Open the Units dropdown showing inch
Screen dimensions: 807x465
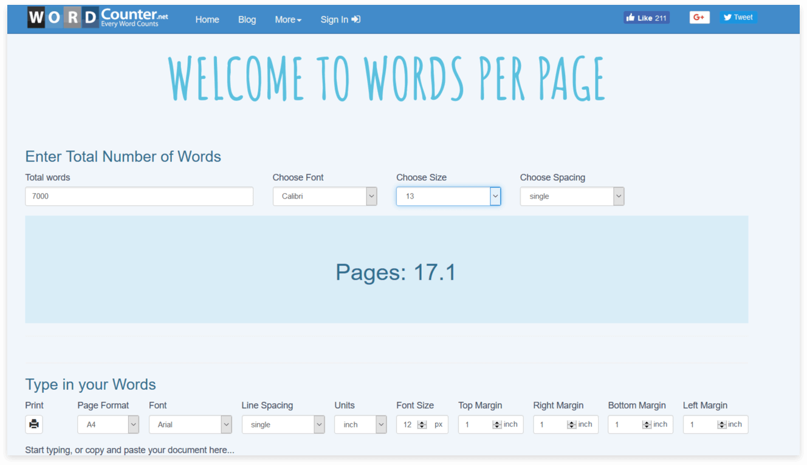pyautogui.click(x=360, y=424)
